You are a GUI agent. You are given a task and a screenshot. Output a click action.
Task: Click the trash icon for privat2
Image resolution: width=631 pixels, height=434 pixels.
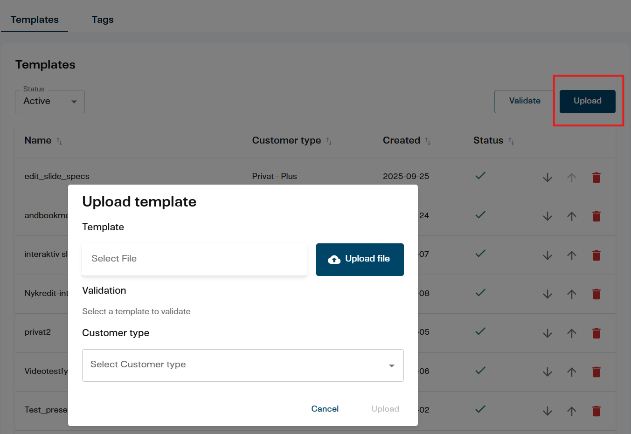[596, 333]
